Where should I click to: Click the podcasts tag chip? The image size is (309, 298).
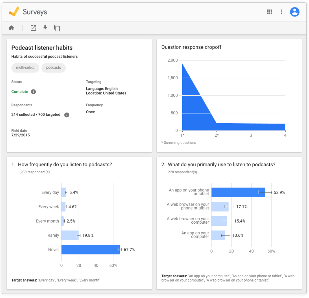coord(54,68)
